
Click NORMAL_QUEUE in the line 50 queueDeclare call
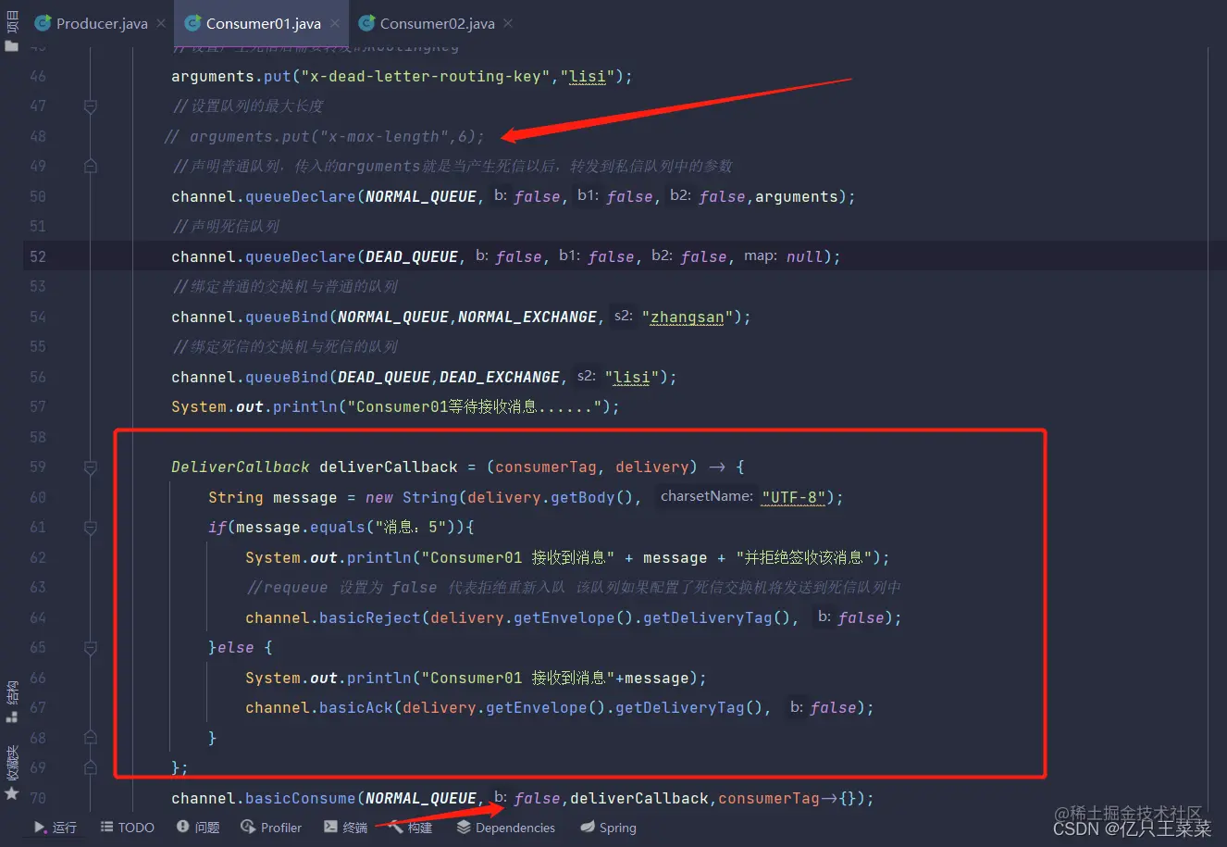(x=421, y=196)
